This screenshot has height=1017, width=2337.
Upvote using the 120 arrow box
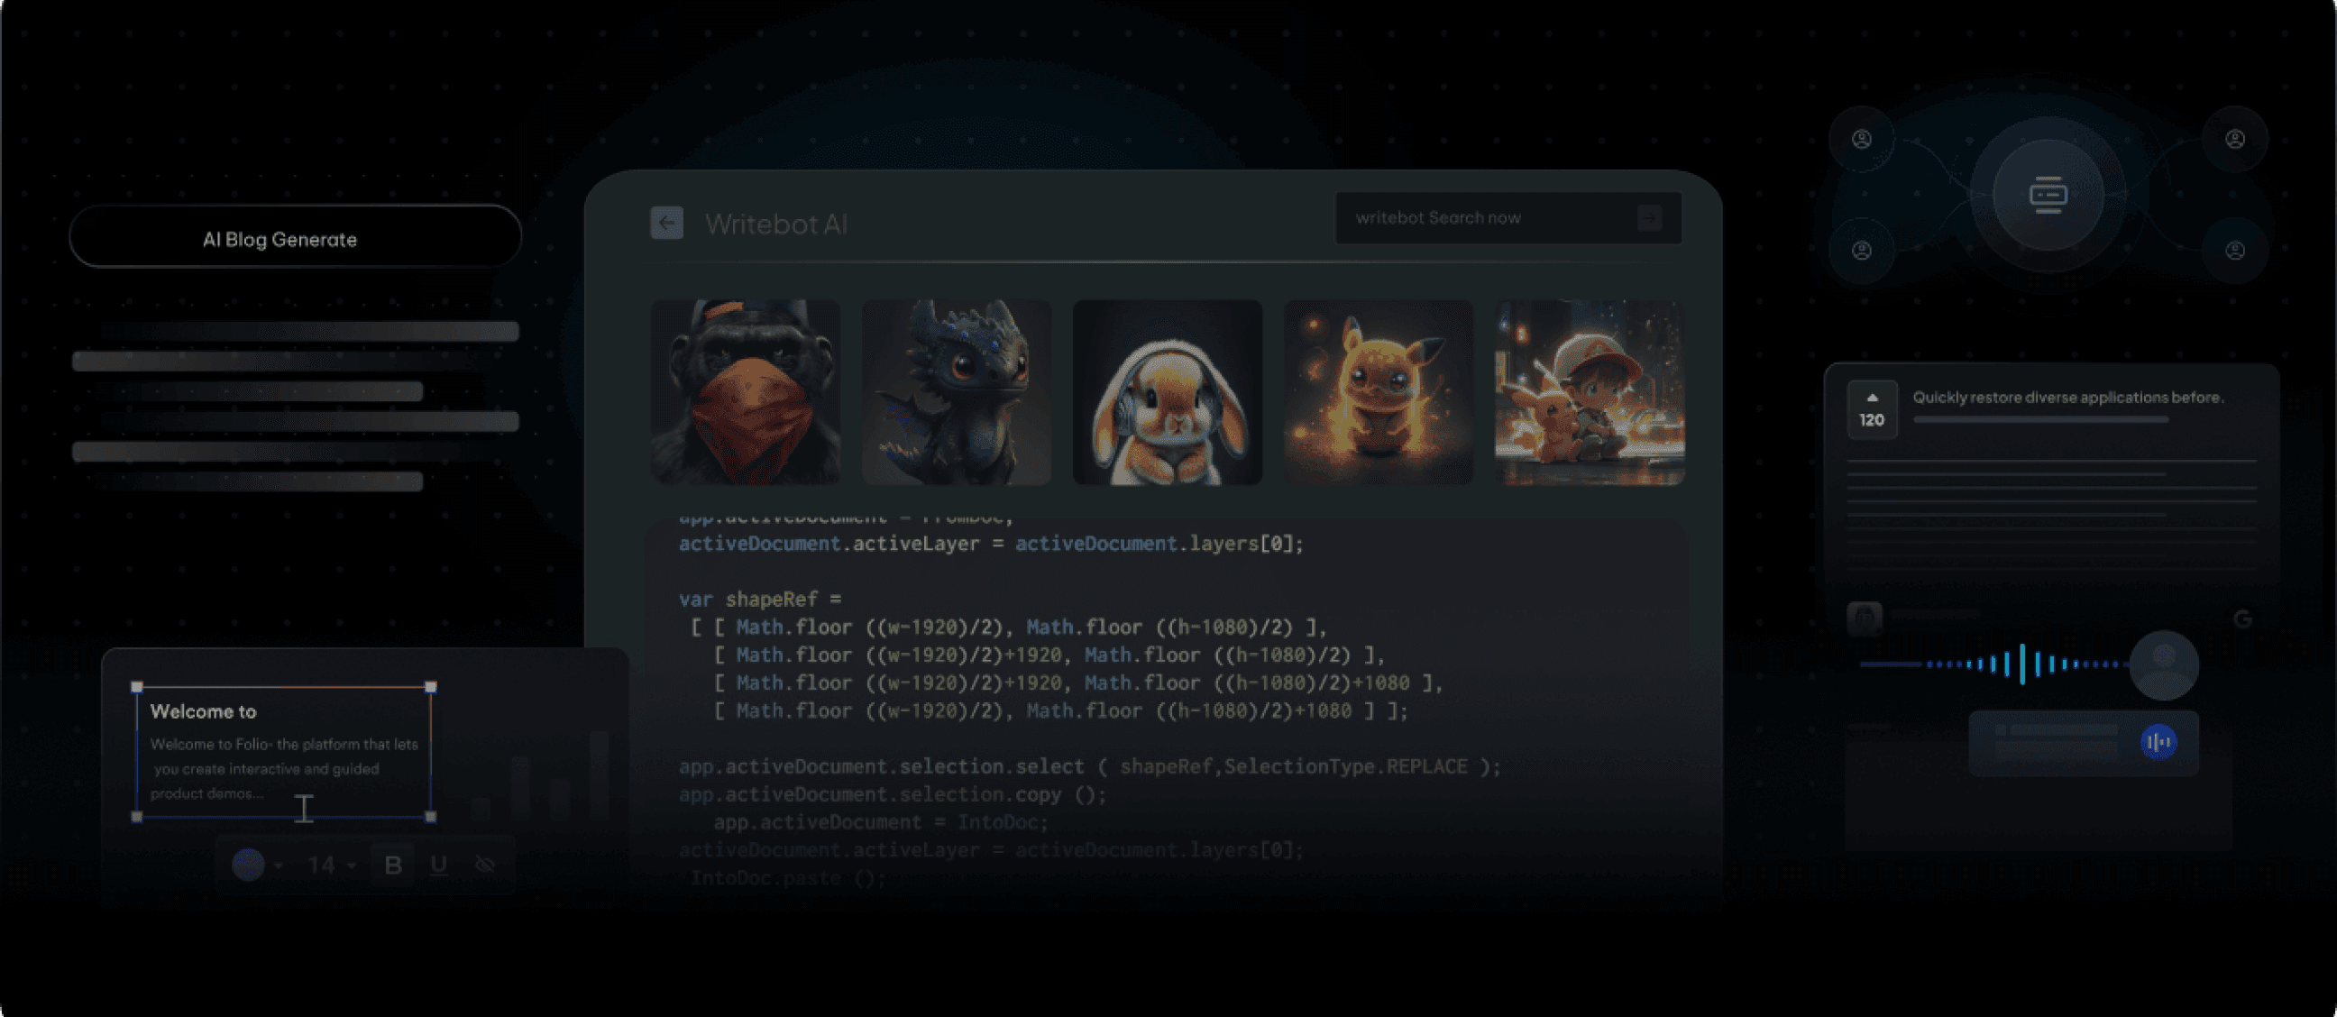coord(1872,410)
